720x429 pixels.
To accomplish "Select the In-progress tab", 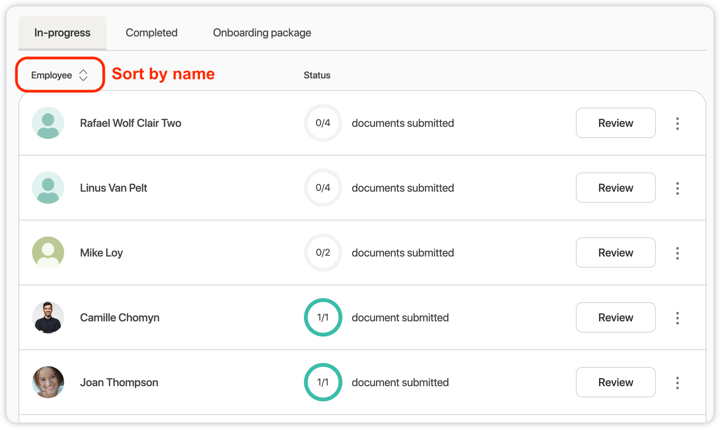I will click(x=62, y=33).
